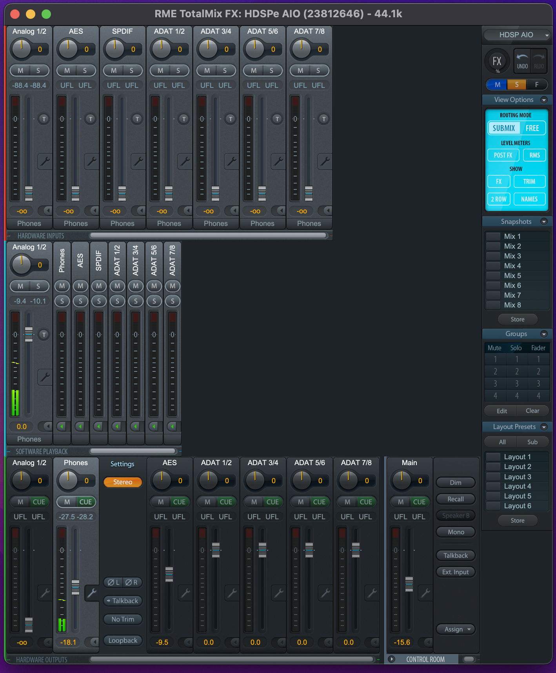Open settings wrench on SPDIF input channel
The width and height of the screenshot is (556, 673).
click(x=138, y=161)
